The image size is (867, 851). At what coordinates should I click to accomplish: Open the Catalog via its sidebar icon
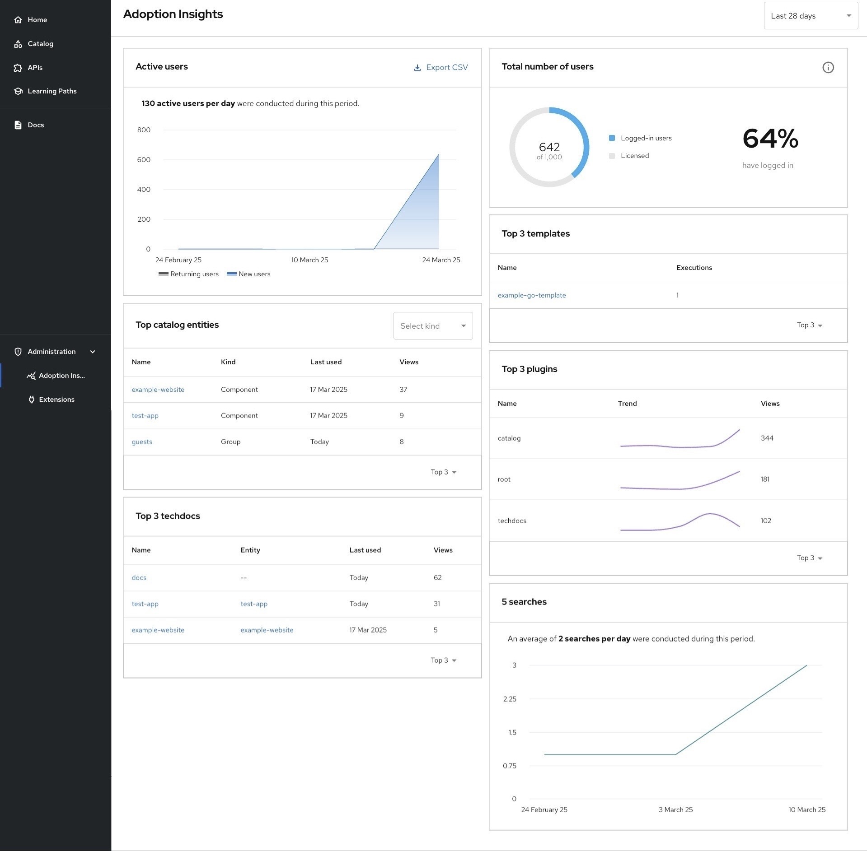pos(18,43)
